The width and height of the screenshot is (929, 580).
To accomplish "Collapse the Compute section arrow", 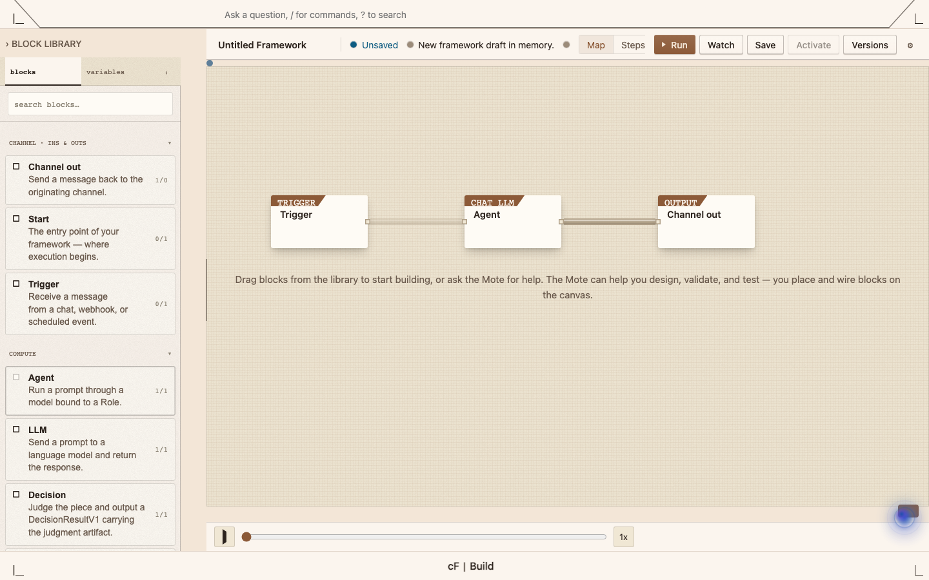I will pos(170,354).
